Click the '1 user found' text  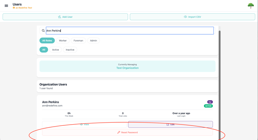(46, 88)
